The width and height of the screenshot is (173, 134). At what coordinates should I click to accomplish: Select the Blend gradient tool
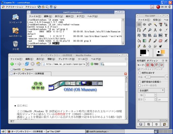[144, 41]
